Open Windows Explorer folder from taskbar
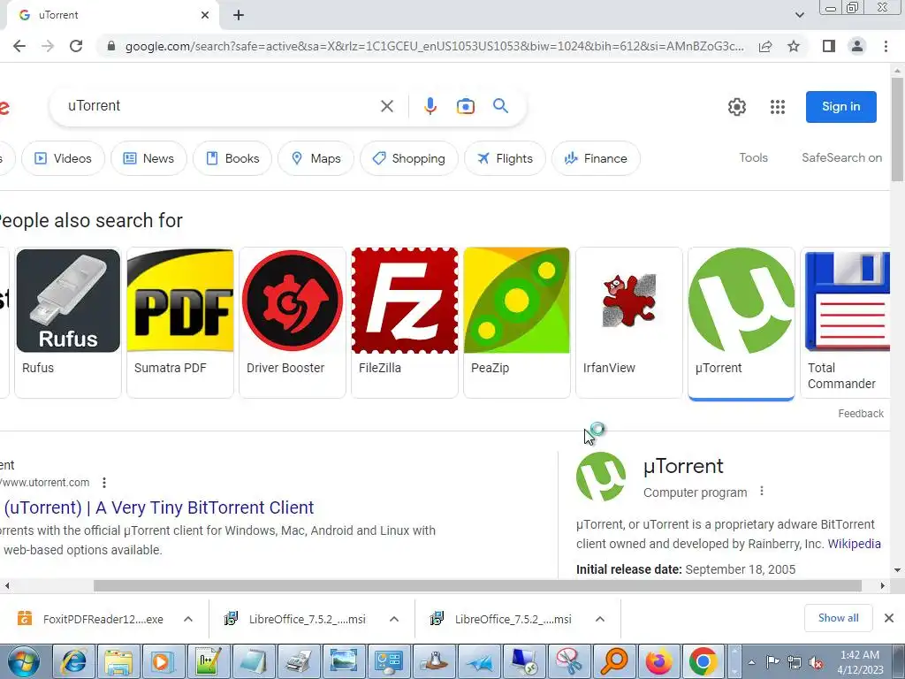The width and height of the screenshot is (905, 679). pos(118,661)
